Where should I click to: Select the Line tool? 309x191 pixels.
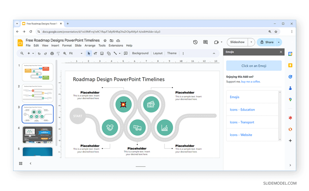[x=115, y=53]
